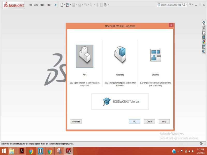Select the Drawing document type icon
The width and height of the screenshot is (207, 155).
click(156, 55)
